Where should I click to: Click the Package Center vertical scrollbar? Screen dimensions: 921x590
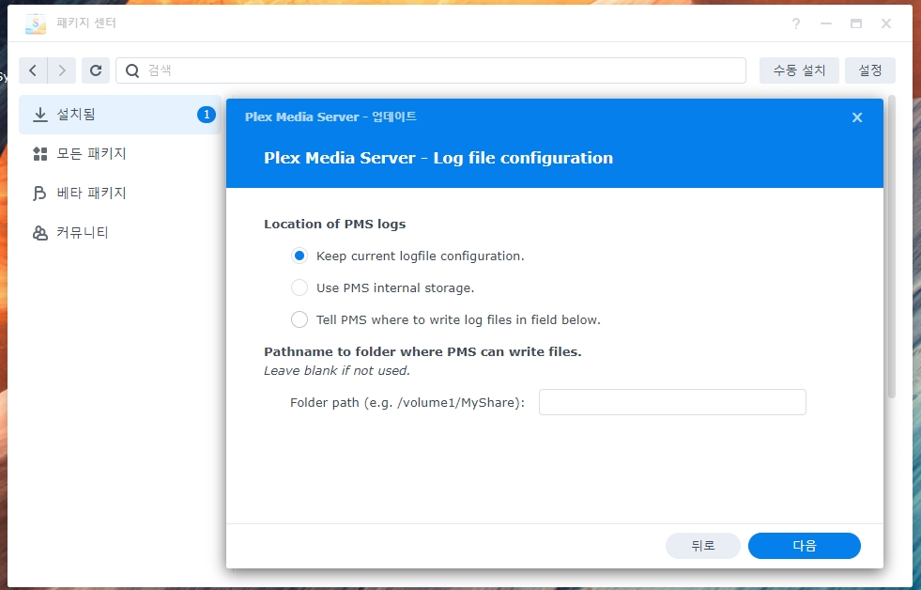click(892, 247)
